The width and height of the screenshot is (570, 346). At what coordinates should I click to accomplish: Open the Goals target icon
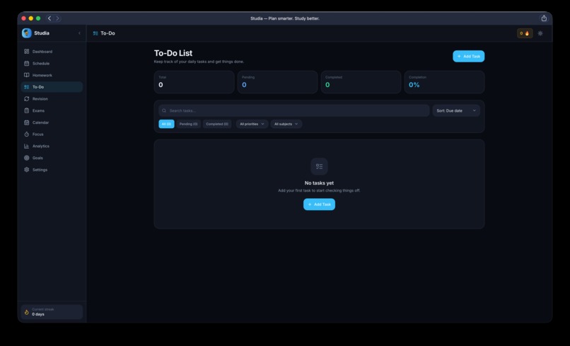(27, 158)
